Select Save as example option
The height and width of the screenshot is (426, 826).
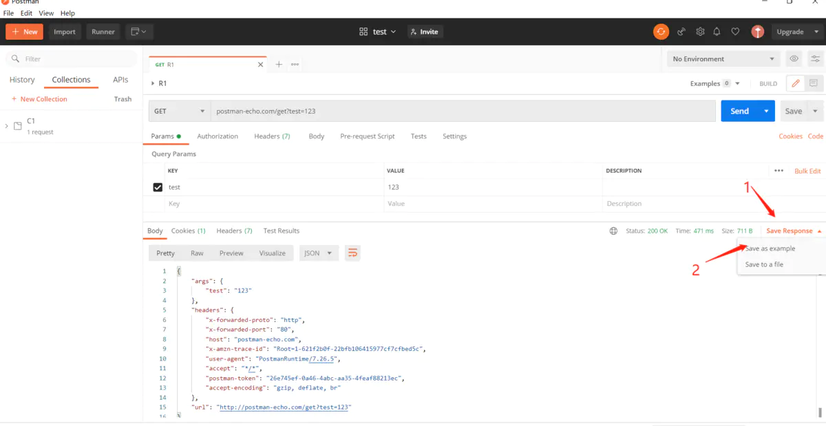[770, 248]
